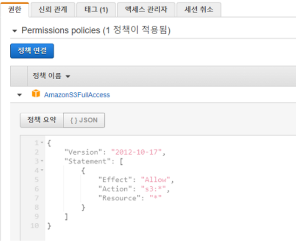Click the orange policy box icon
The width and height of the screenshot is (296, 241).
(36, 94)
